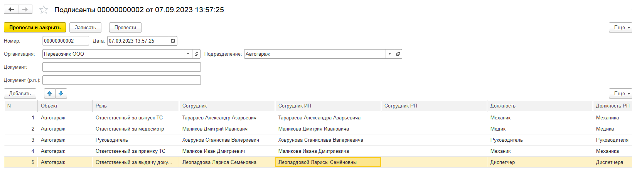Click the forward navigation arrow
The height and width of the screenshot is (177, 632).
point(25,10)
